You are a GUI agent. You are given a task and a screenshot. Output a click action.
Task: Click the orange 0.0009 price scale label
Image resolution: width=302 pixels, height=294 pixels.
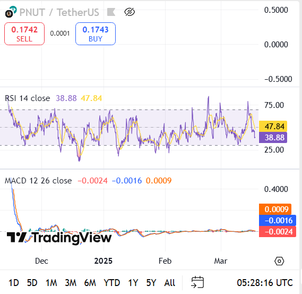click(275, 209)
